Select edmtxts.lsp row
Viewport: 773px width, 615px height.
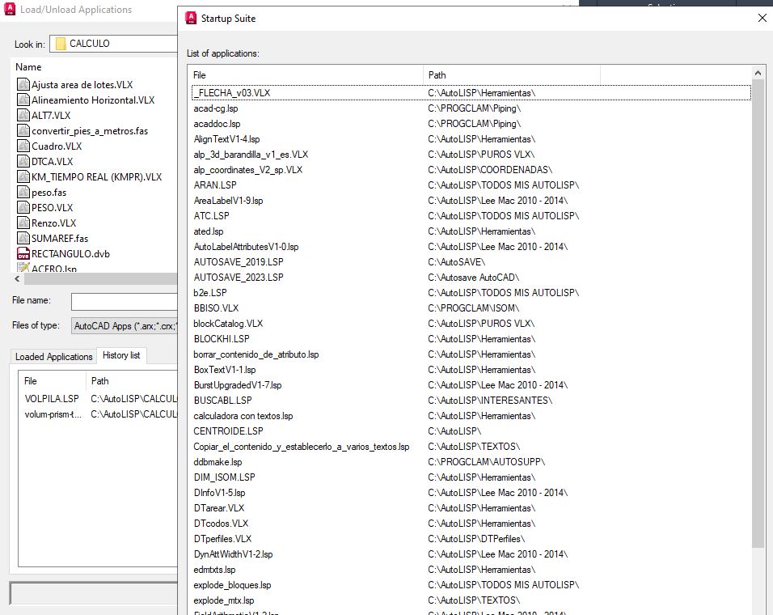click(471, 569)
